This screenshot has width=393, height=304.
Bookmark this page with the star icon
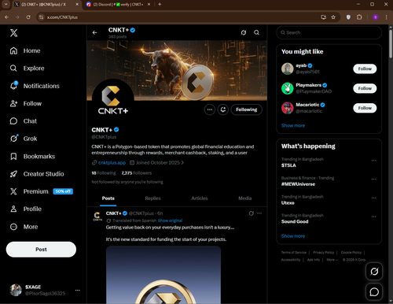point(333,17)
